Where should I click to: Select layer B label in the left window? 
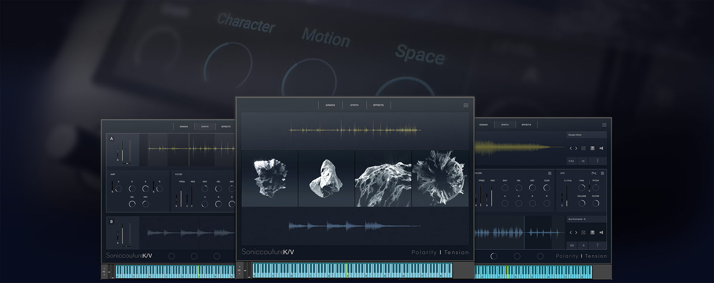point(112,222)
